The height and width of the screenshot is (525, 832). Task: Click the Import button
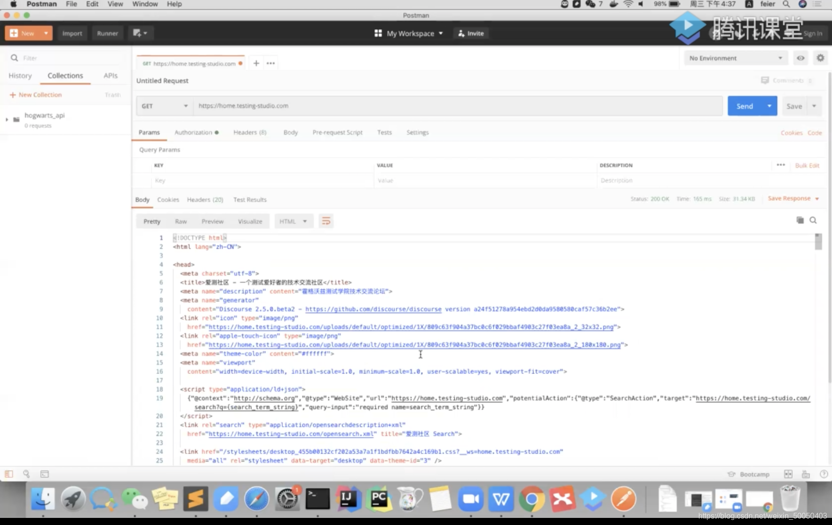[x=72, y=33]
